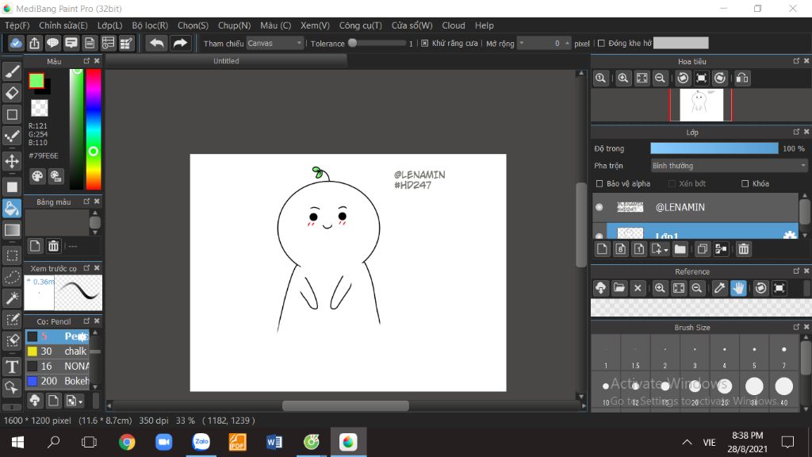Open the Tệp(F) menu
812x457 pixels.
(17, 25)
